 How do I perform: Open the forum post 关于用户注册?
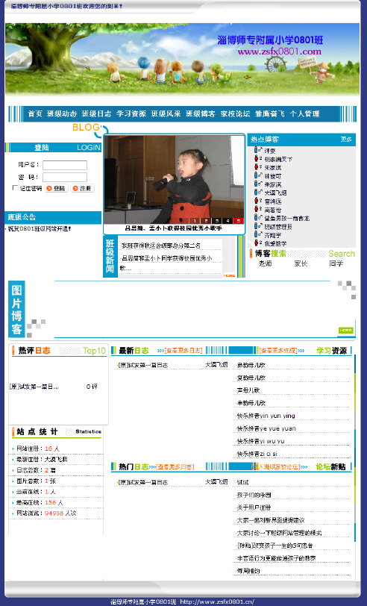[254, 507]
